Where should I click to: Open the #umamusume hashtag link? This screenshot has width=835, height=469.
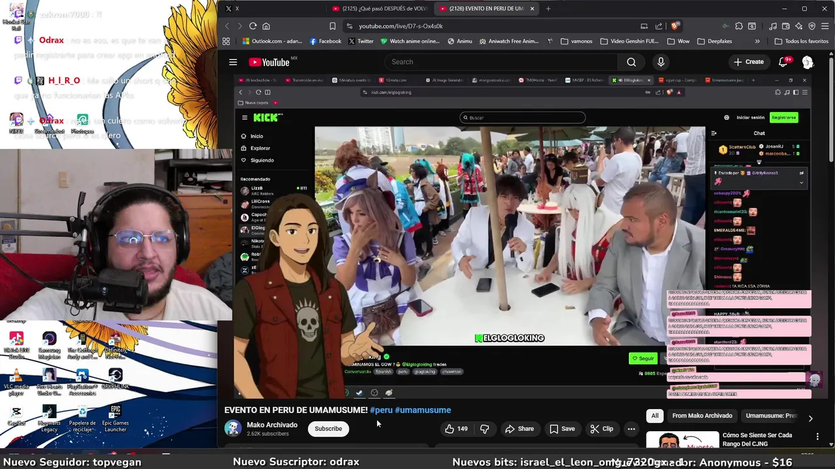point(423,410)
